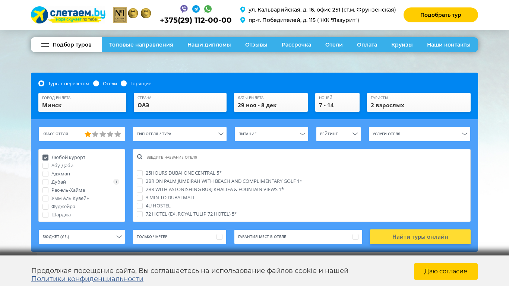Open the Отзывы menu item

point(256,45)
